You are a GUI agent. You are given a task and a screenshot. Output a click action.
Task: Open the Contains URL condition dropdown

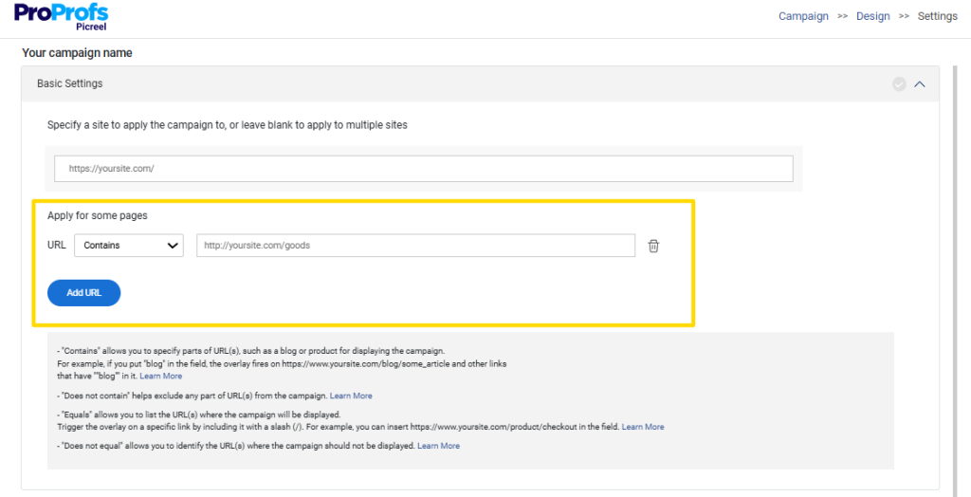(x=129, y=246)
